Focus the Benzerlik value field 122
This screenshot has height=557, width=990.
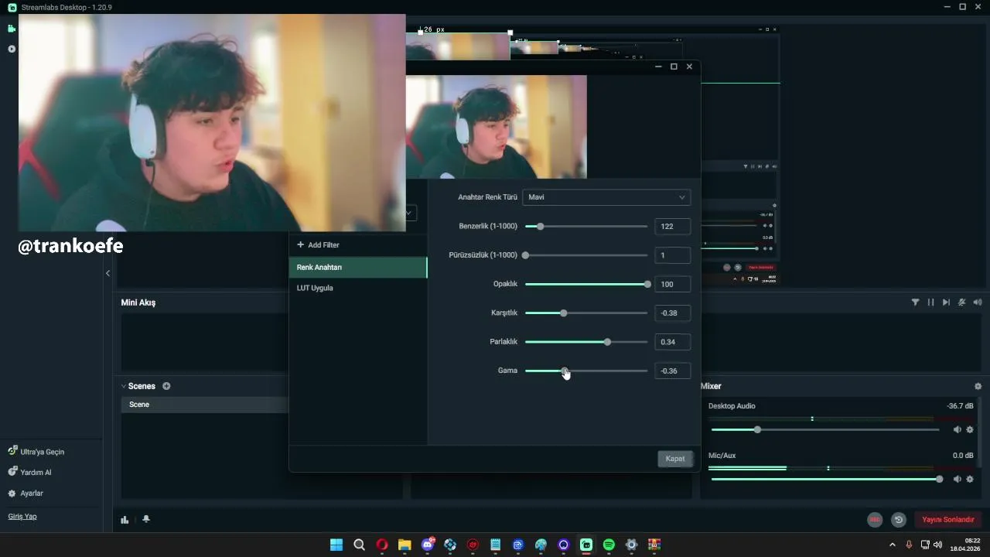672,227
